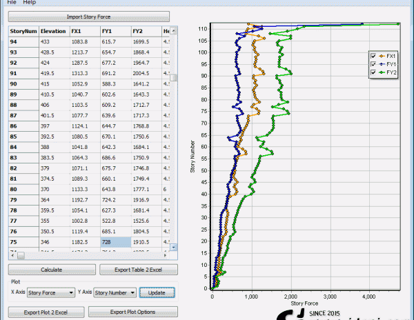Select the highlighted cell with value 728
414x320 pixels.
tap(115, 242)
